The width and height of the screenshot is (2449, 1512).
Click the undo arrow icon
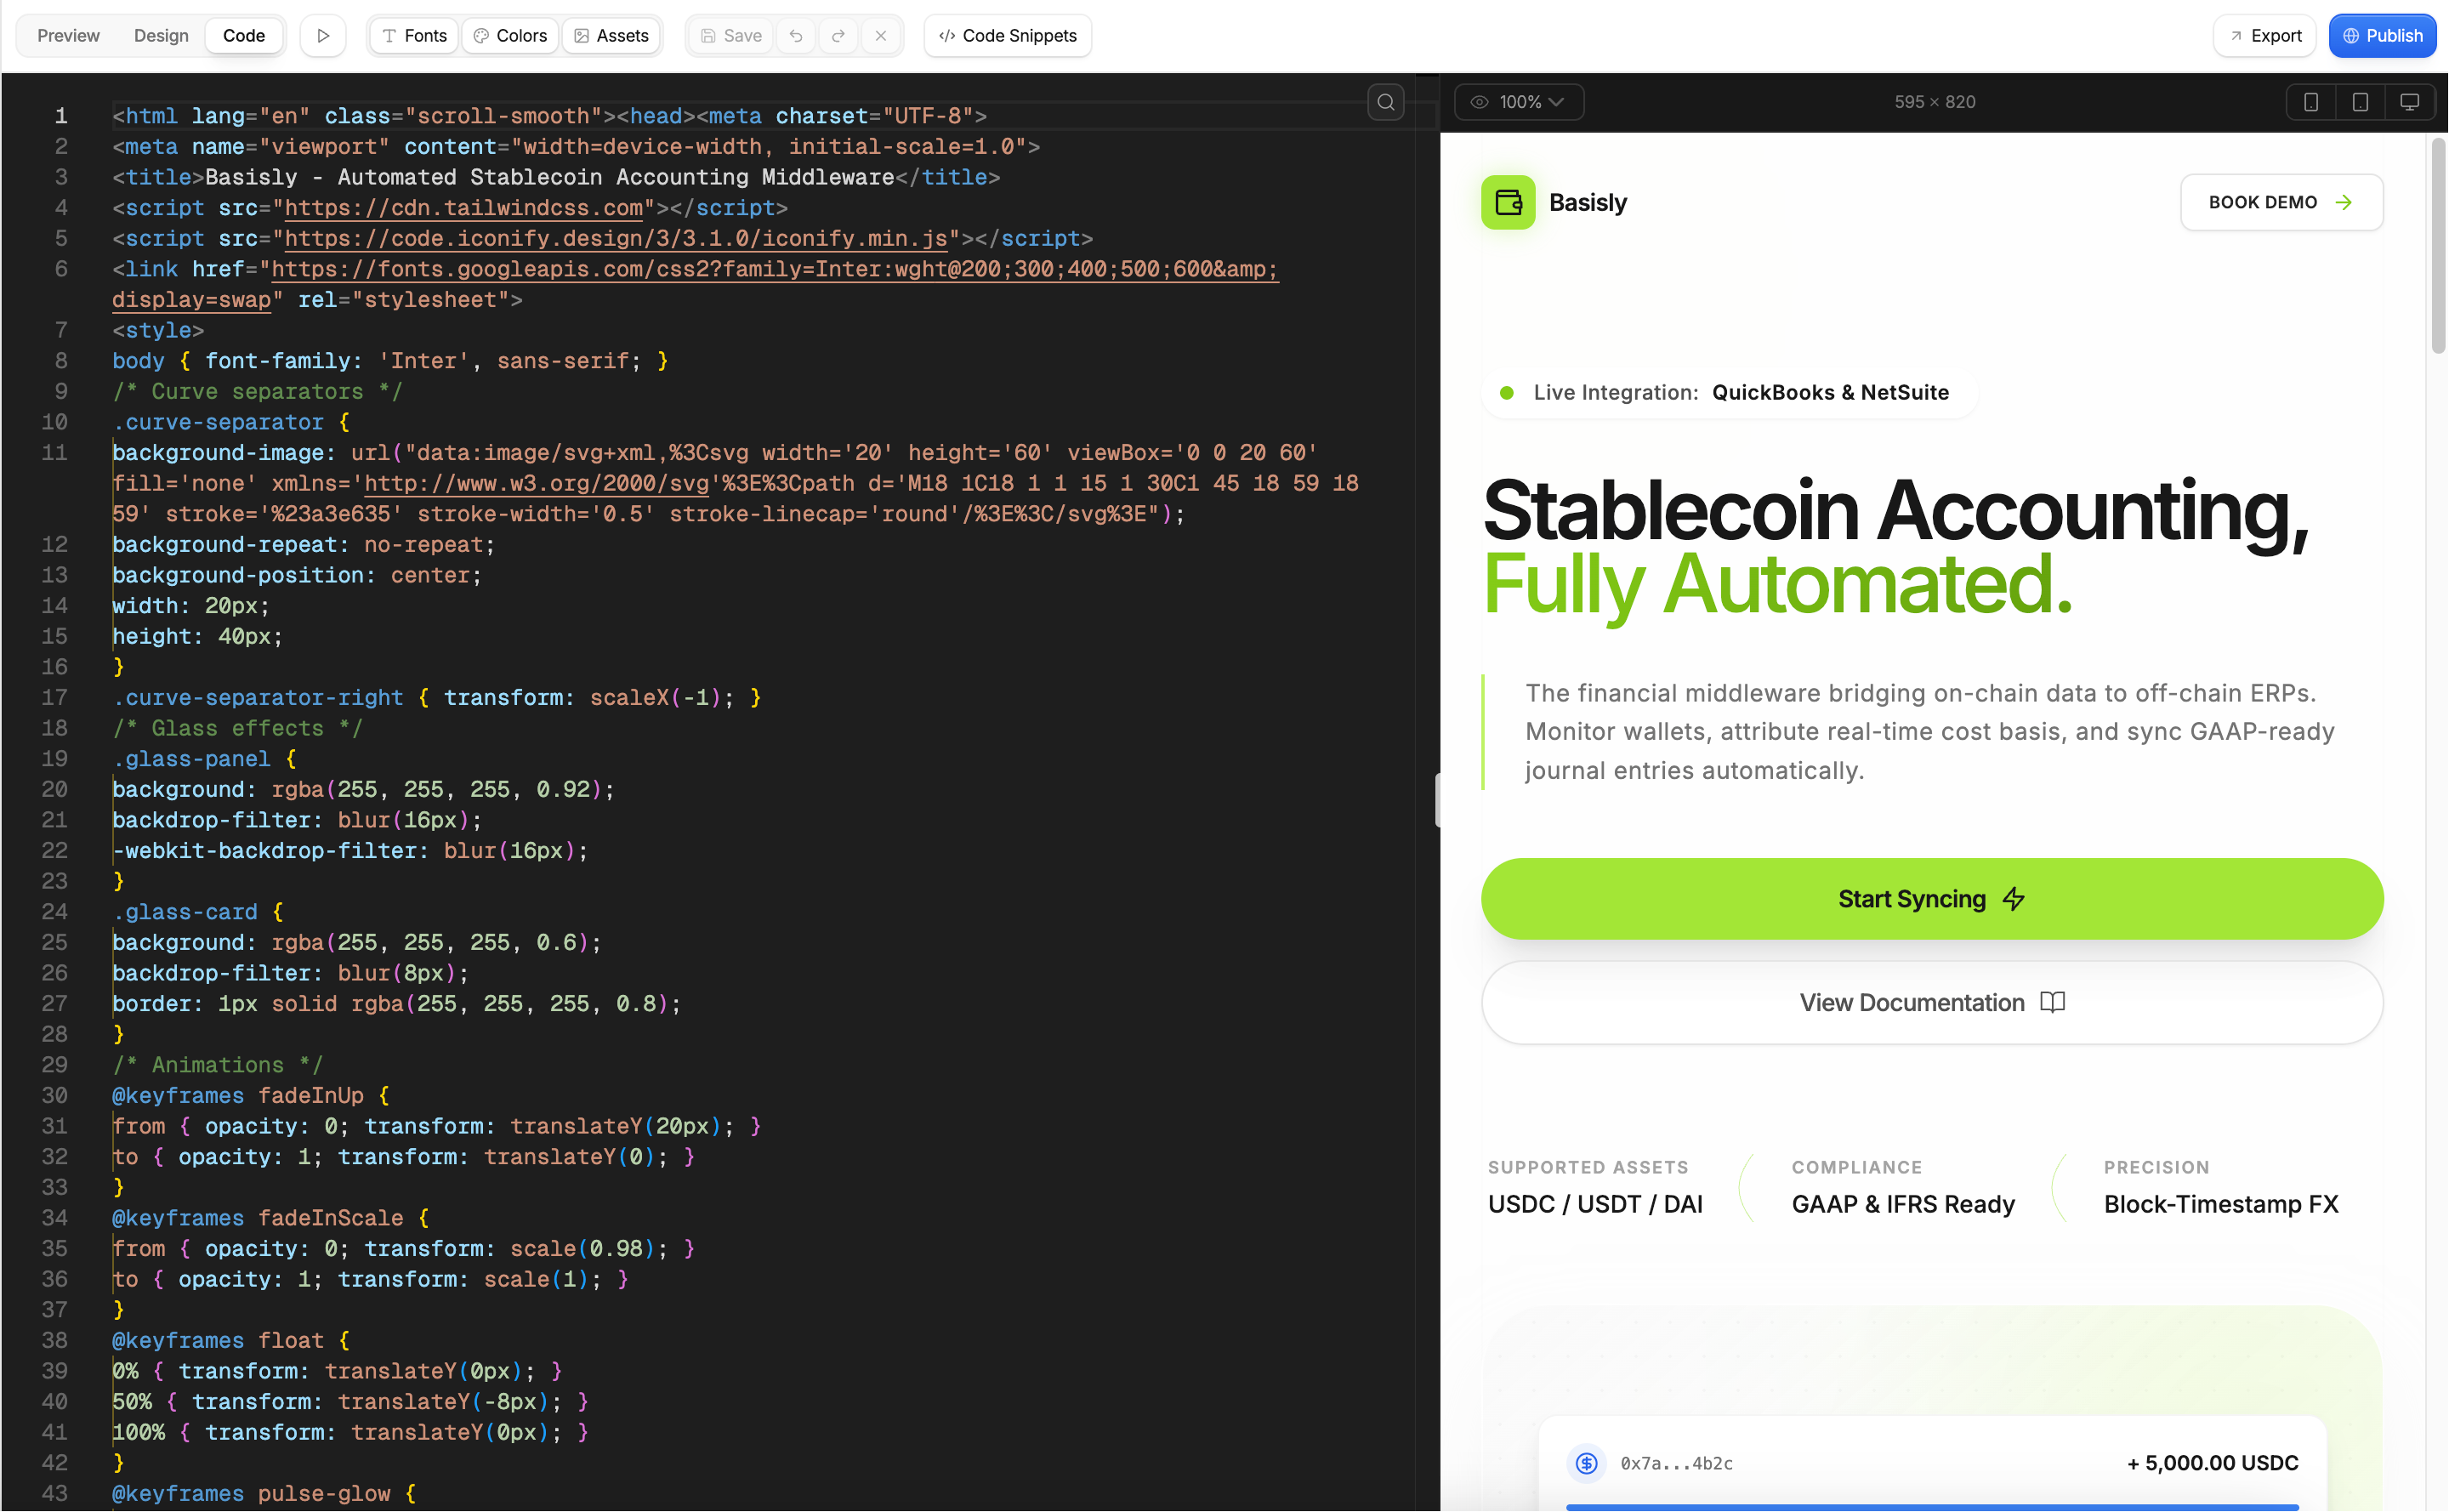tap(796, 36)
